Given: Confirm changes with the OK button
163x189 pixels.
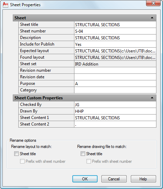Looking at the screenshot, I should (85, 179).
